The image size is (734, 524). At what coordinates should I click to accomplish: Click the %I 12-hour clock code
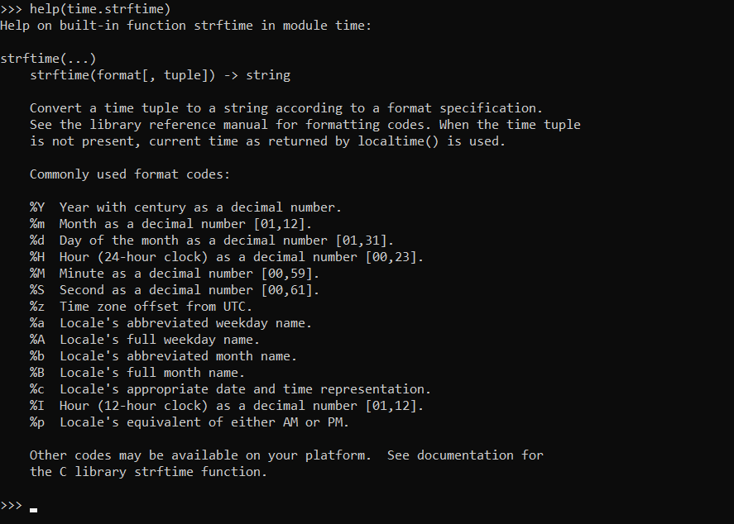pos(37,406)
